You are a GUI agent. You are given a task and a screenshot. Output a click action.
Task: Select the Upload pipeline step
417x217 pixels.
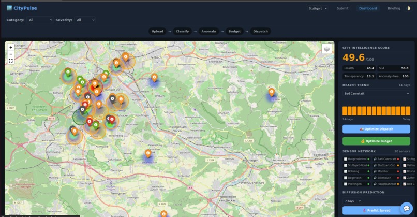157,31
